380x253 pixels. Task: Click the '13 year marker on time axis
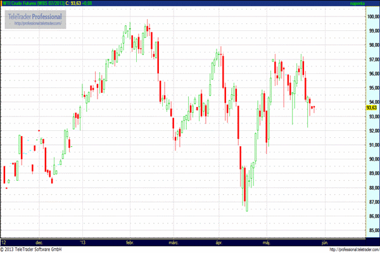coord(82,242)
